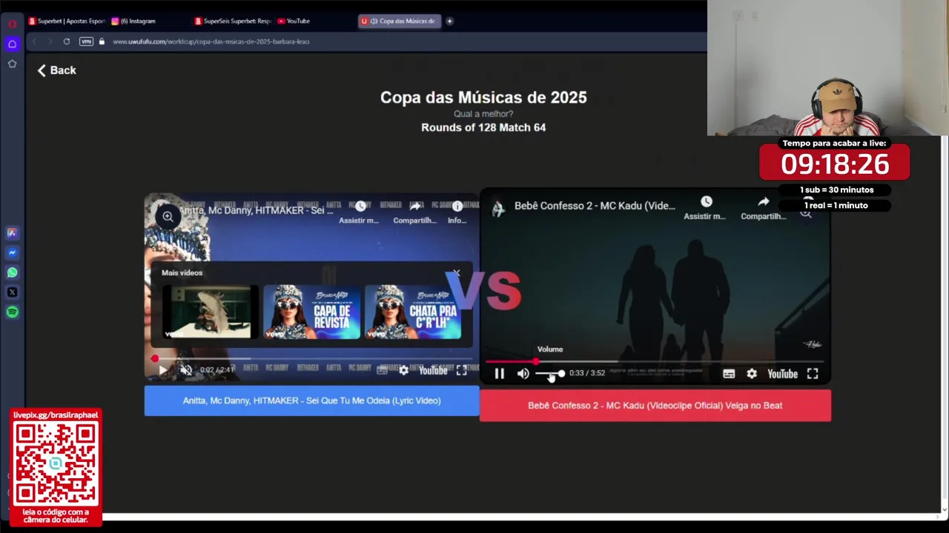Watch later on the Anitta video

point(360,212)
